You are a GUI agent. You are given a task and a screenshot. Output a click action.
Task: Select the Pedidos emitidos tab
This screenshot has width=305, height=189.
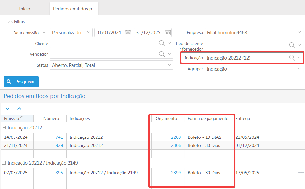coord(74,9)
